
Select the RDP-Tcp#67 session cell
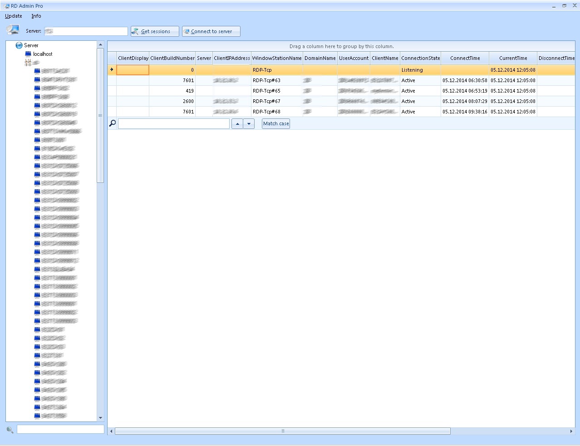coord(277,101)
